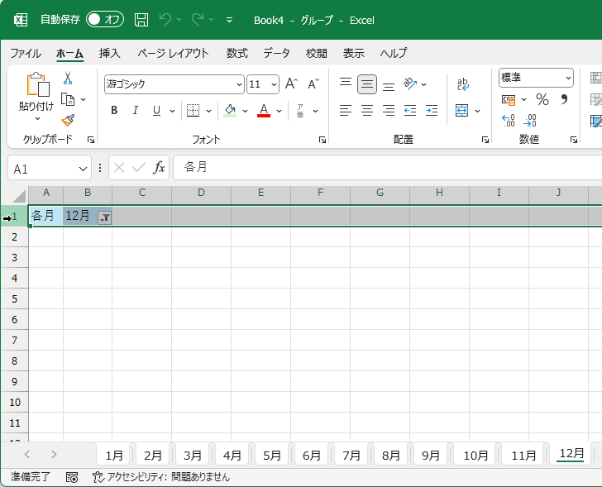Click the Redo arrow icon
This screenshot has width=602, height=487.
pos(198,20)
